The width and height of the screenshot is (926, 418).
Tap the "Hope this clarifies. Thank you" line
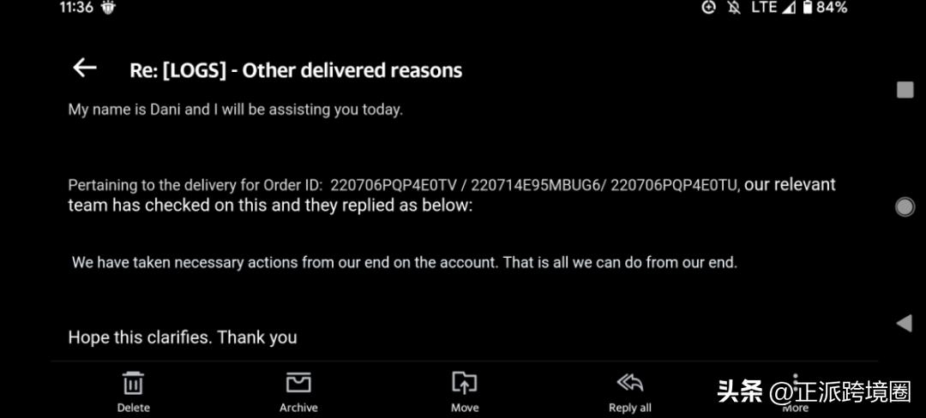pos(183,337)
